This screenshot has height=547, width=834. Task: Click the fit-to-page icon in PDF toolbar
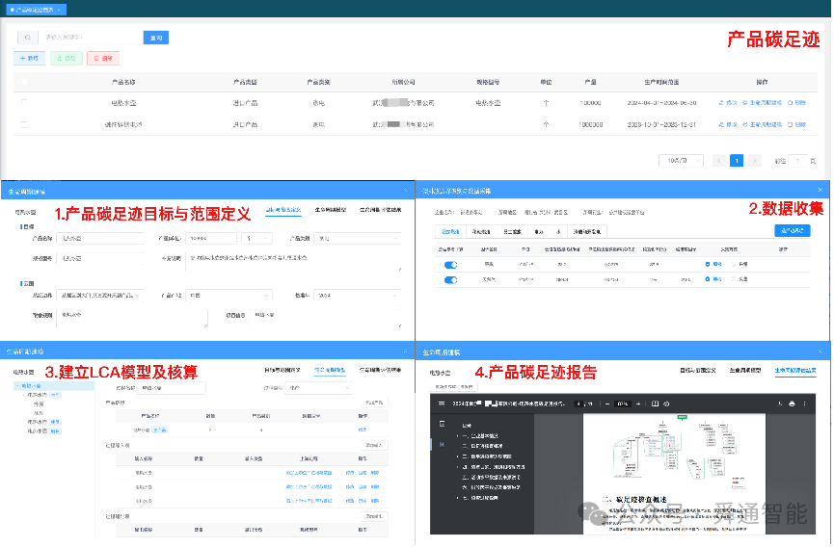(x=655, y=404)
